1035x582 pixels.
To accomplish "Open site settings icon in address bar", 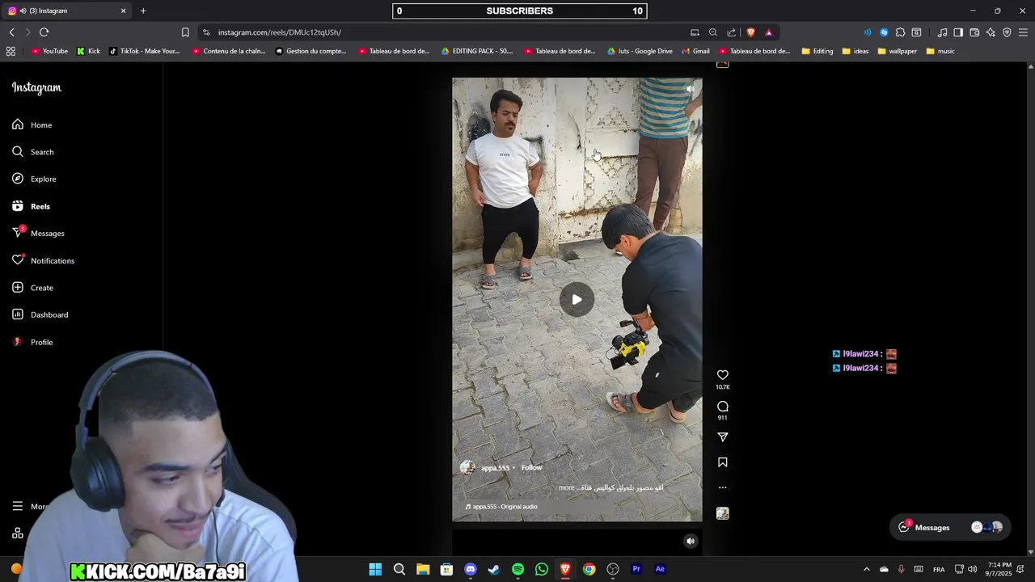I will pos(206,32).
